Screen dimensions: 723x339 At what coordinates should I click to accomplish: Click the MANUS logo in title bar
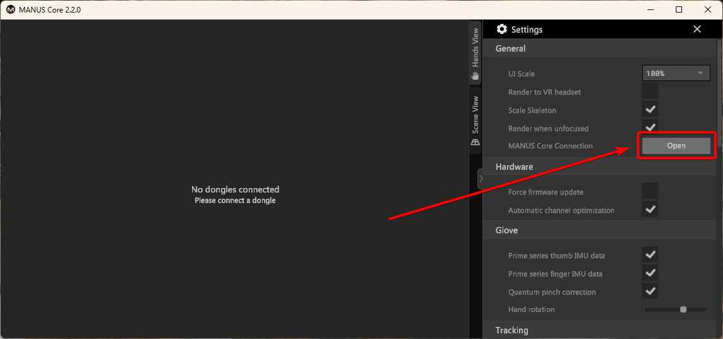(11, 10)
